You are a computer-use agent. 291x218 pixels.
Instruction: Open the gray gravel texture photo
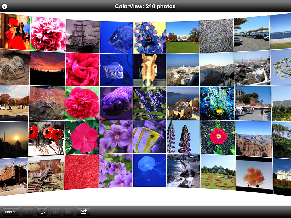pos(216,36)
